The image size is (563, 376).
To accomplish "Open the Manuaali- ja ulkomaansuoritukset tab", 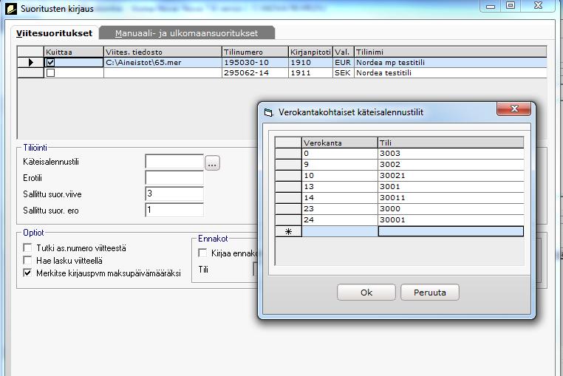I will (186, 33).
